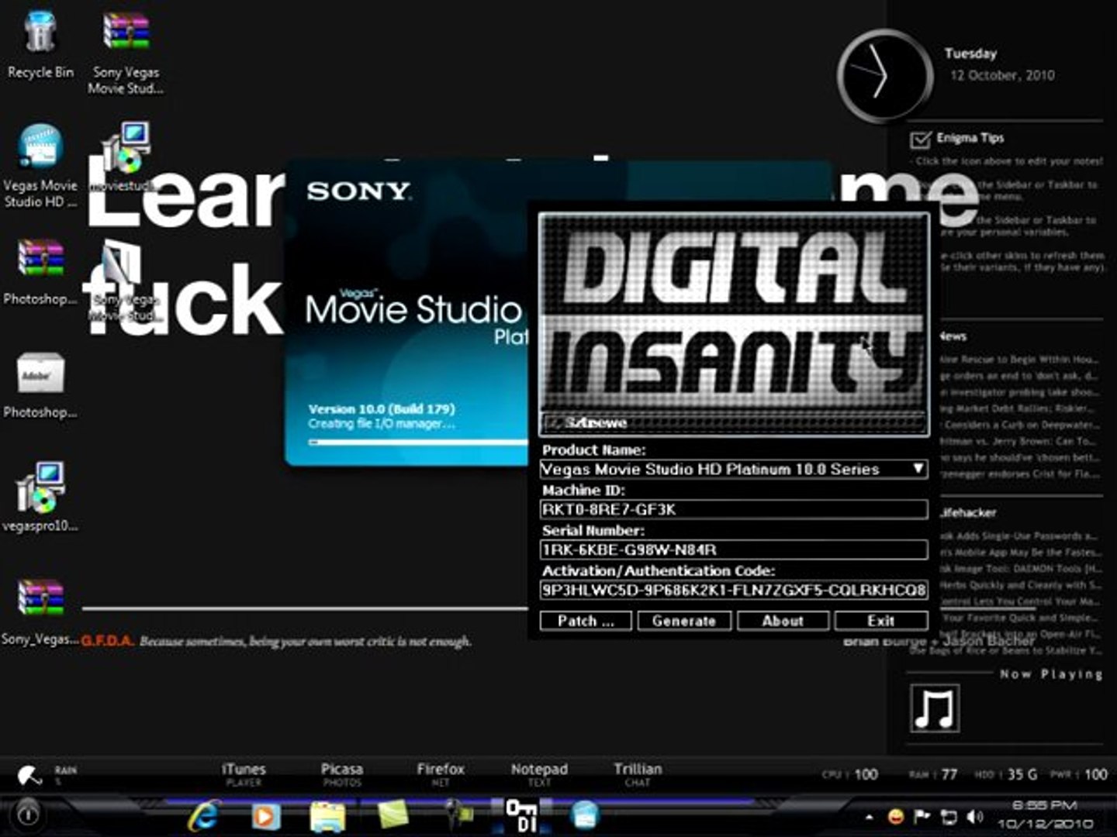
Task: Switch to the DI keygen taskbar icon
Action: coord(520,815)
